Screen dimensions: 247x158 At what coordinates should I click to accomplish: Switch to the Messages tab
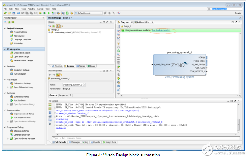tap(75, 142)
